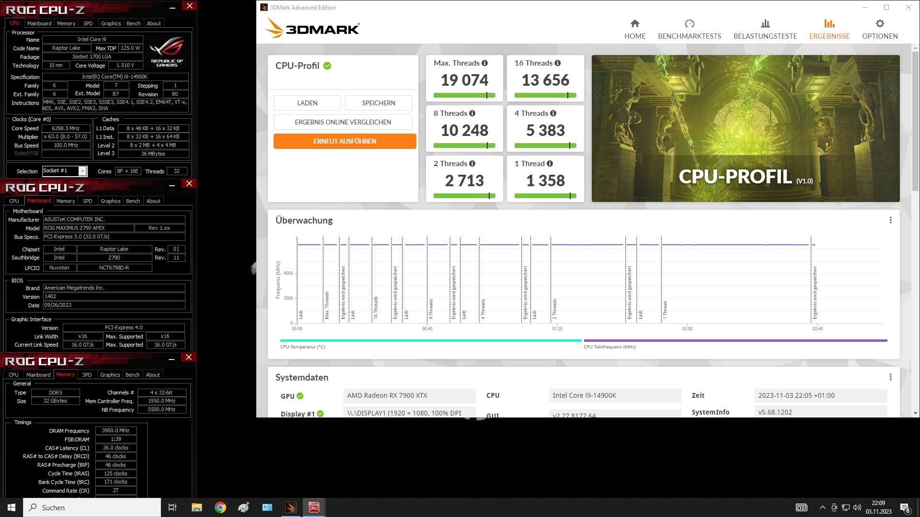Open Belastungsteste bar chart icon
920x517 pixels.
coord(765,23)
